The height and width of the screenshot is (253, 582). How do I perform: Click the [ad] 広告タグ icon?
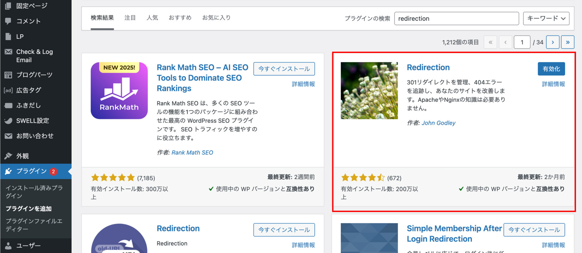click(x=8, y=90)
